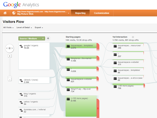Reset view with the home navigation icon
The image size is (157, 118).
pyautogui.click(x=9, y=48)
